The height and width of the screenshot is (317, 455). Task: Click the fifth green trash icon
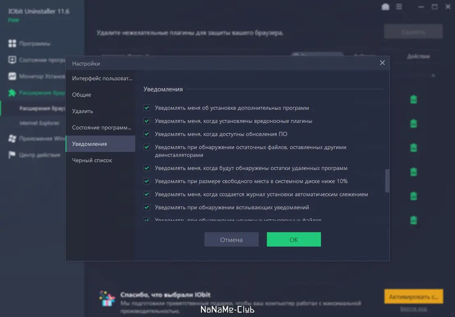coord(414,196)
